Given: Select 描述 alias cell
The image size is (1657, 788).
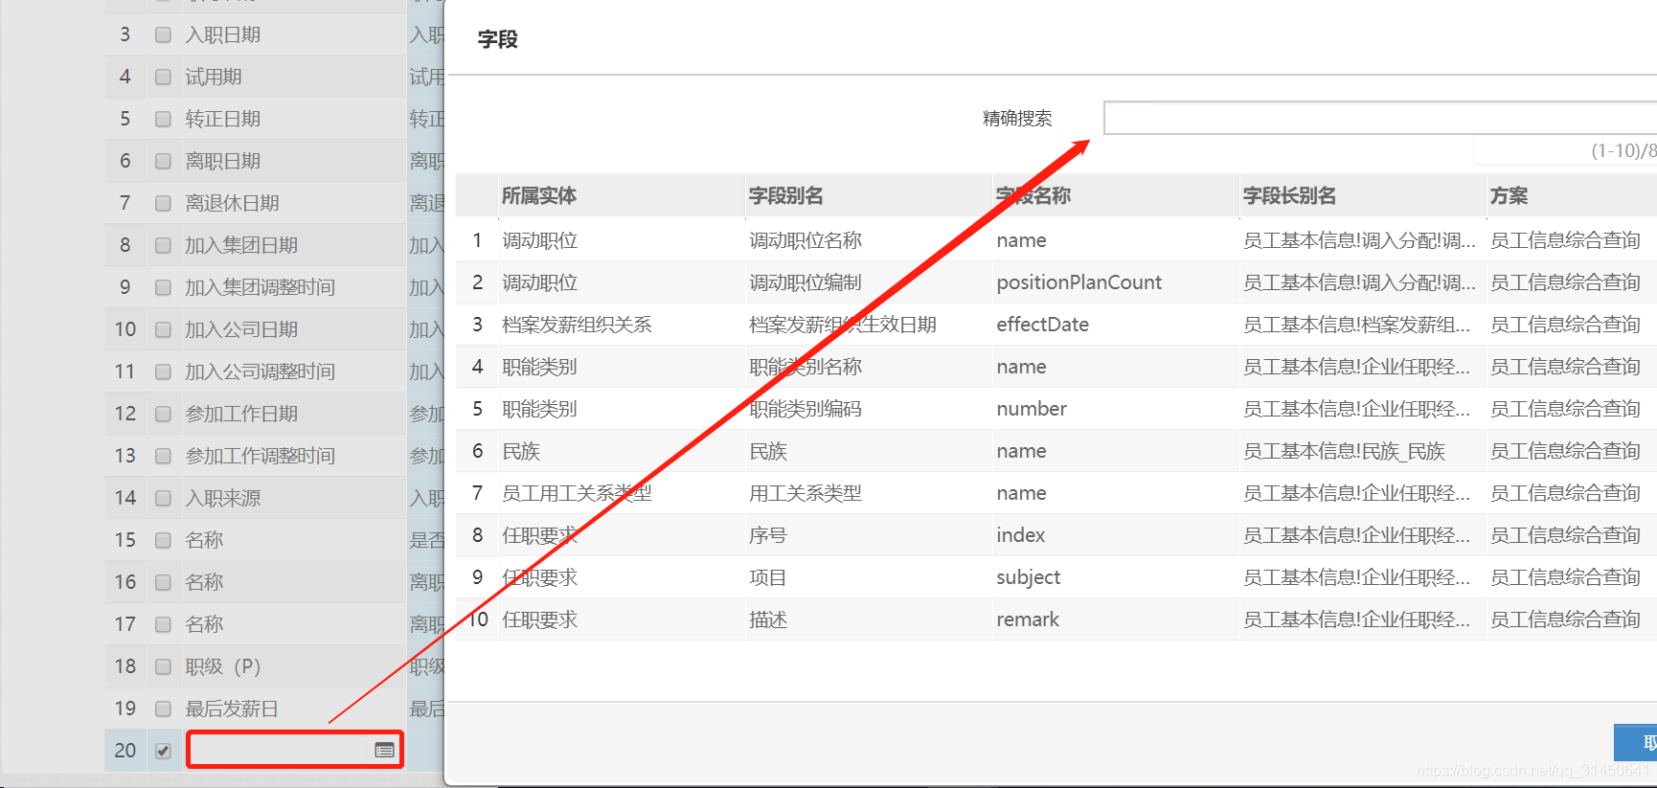Looking at the screenshot, I should pyautogui.click(x=768, y=619).
